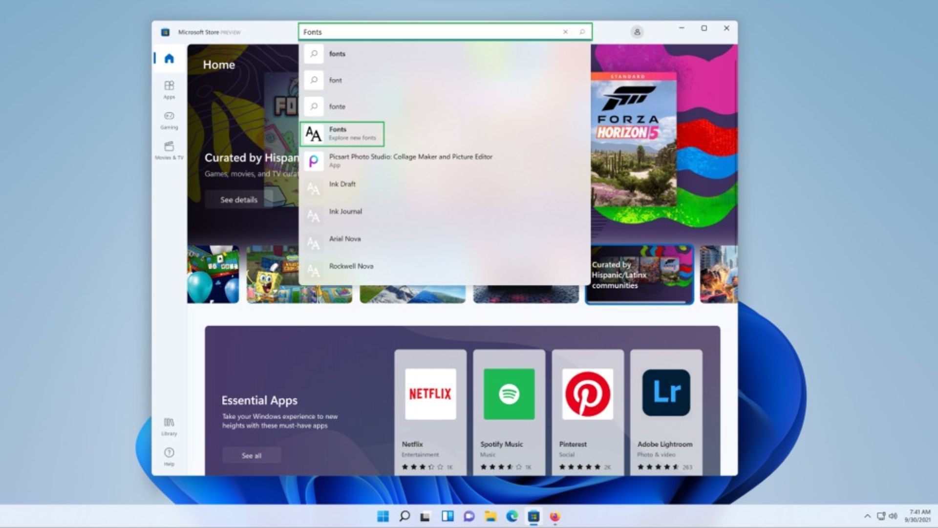Open Movies & TV sidebar section
The image size is (938, 528).
[169, 150]
